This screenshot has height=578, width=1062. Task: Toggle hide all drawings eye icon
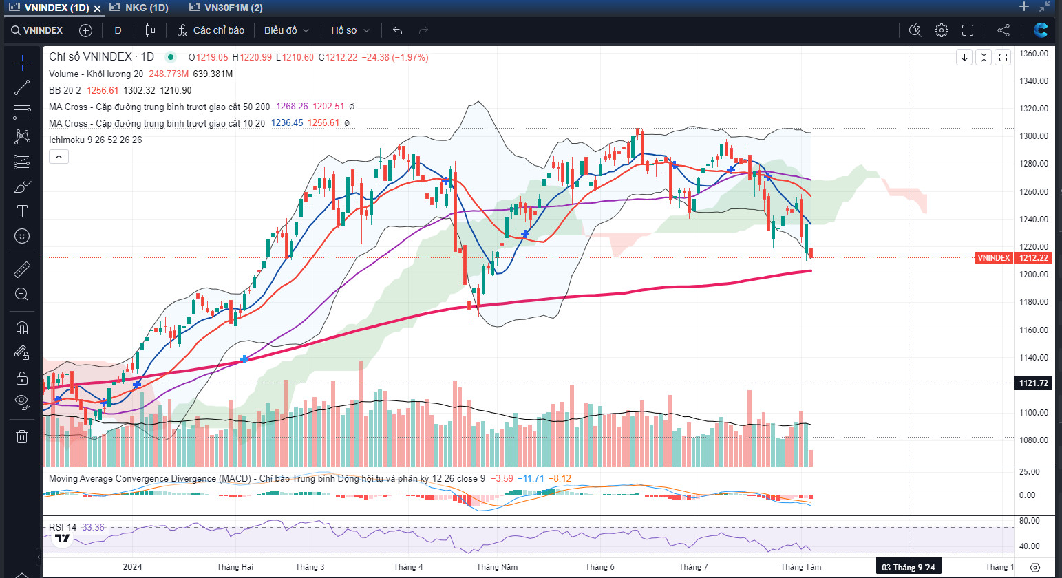tap(22, 402)
